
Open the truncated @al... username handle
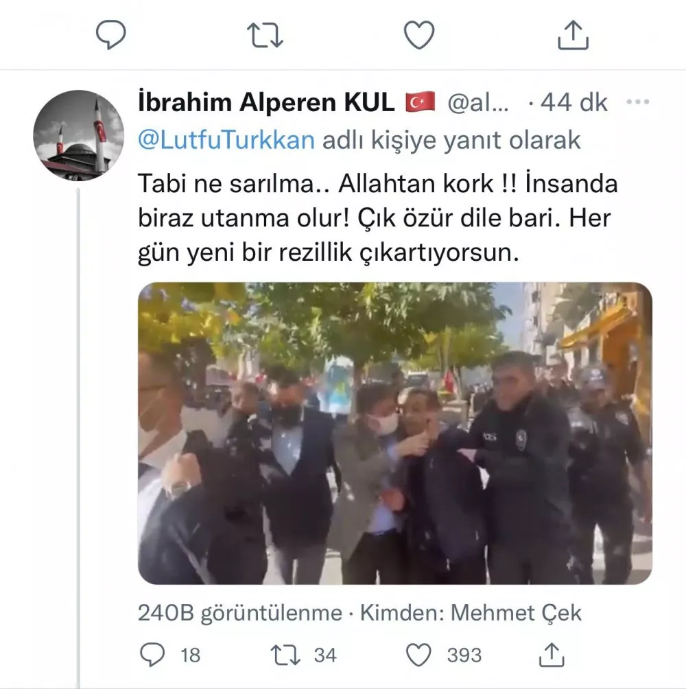(x=478, y=103)
